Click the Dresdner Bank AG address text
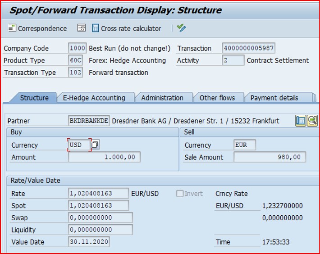Viewport: 320px width, 254px height. (x=196, y=121)
